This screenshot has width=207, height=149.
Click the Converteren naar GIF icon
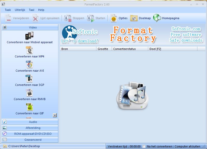[30, 107]
